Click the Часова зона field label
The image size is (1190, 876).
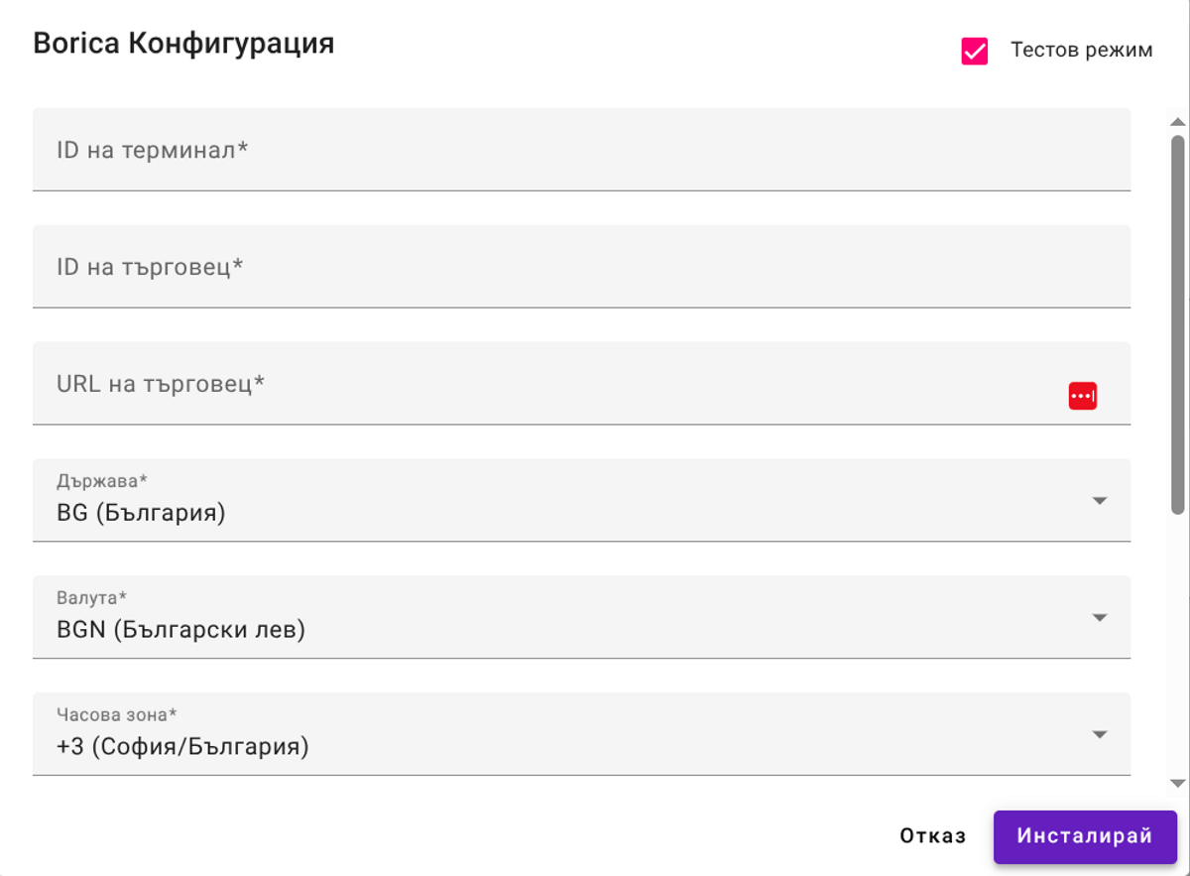(117, 714)
